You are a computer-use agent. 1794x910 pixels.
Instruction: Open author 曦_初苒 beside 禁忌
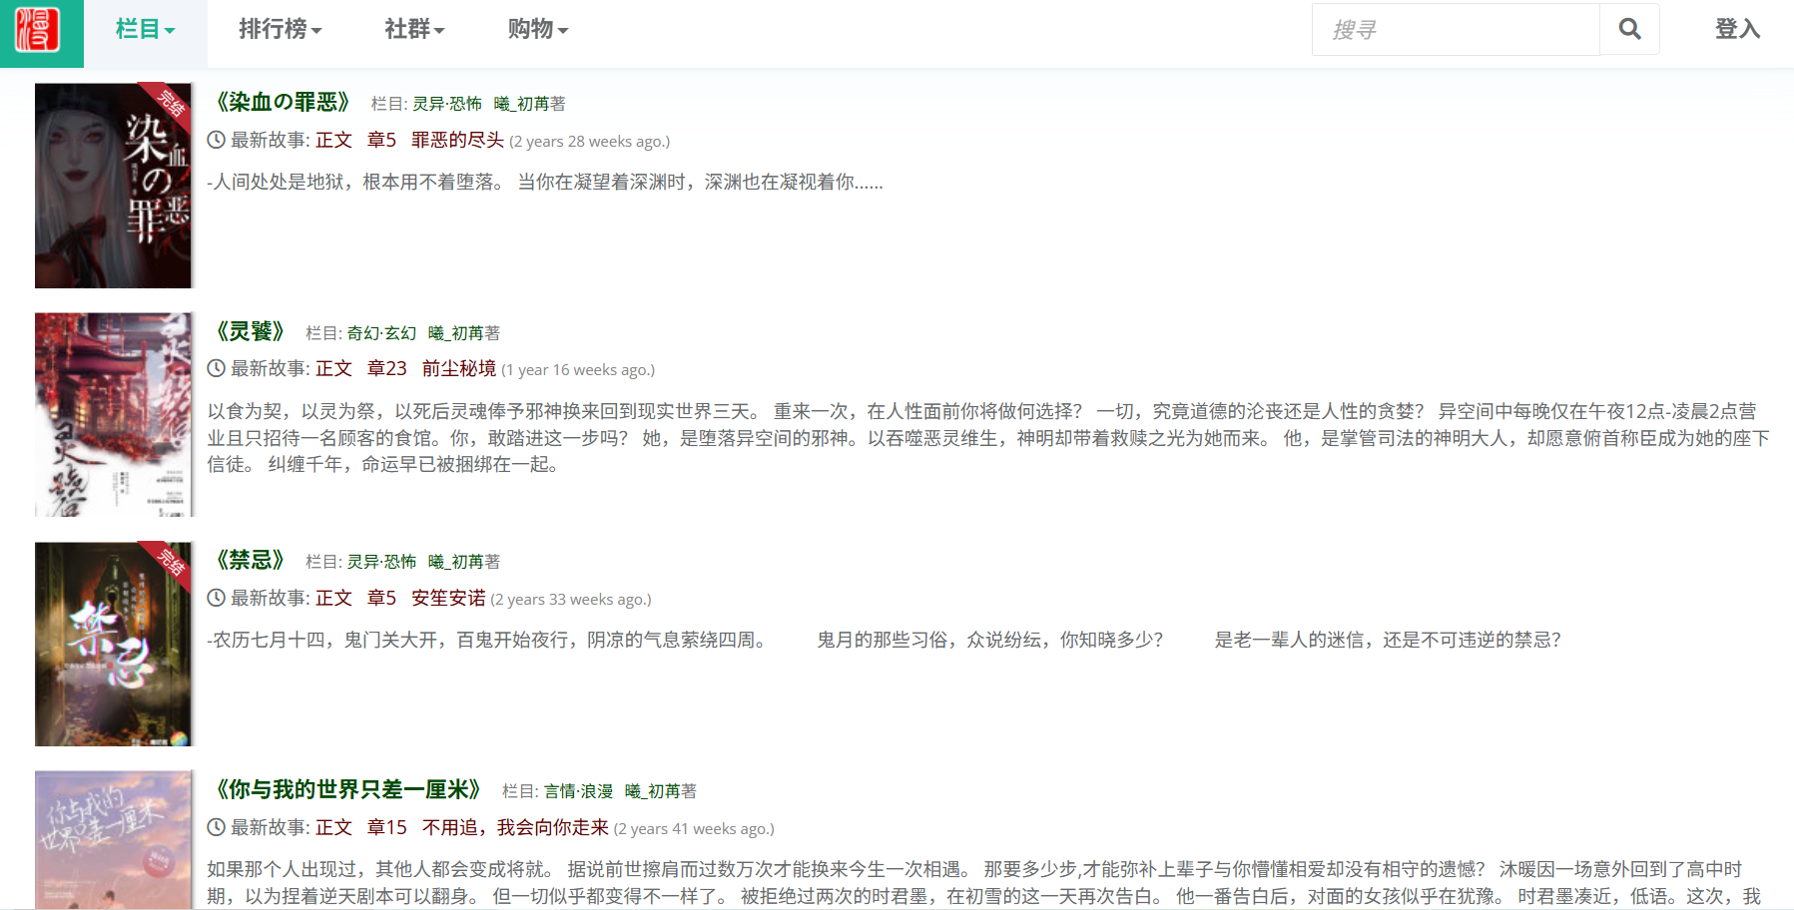point(455,562)
